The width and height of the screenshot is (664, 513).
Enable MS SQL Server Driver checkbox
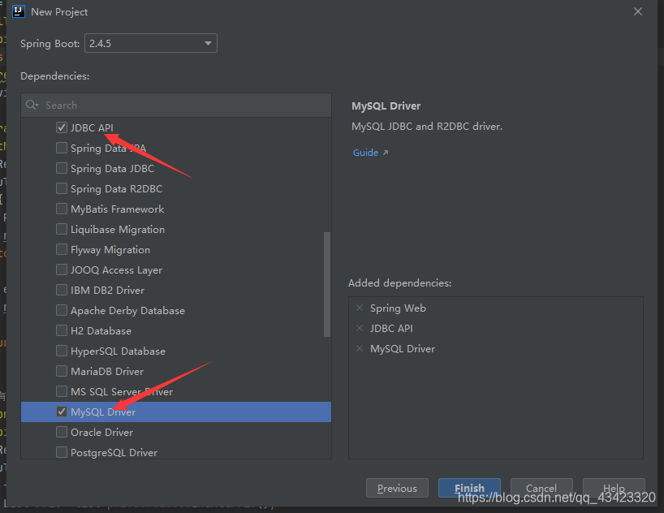click(x=62, y=392)
